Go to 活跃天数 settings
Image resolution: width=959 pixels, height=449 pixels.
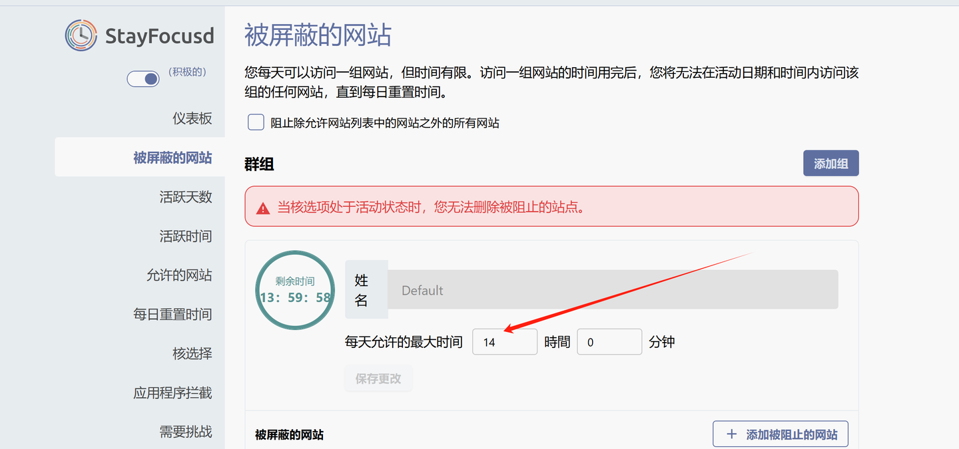coord(186,197)
